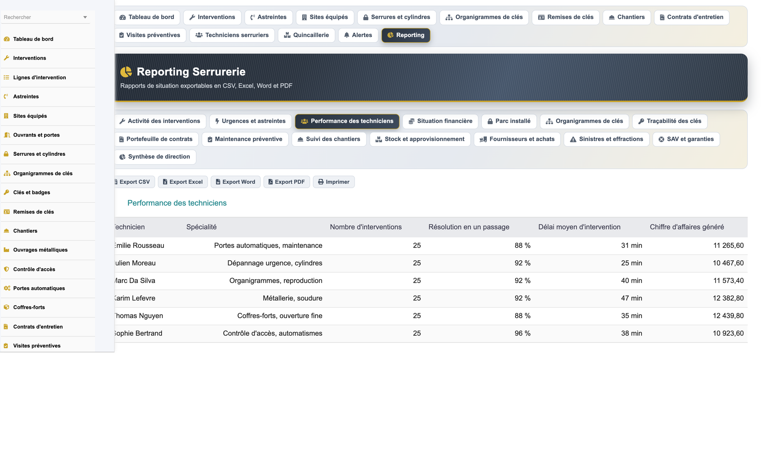761x470 pixels.
Task: Click the Chiffre d'affaires généré header
Action: click(687, 227)
